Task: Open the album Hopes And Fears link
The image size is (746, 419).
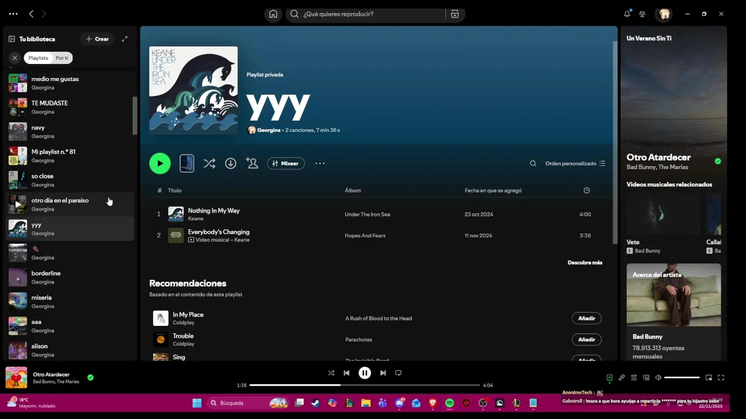Action: pos(365,236)
